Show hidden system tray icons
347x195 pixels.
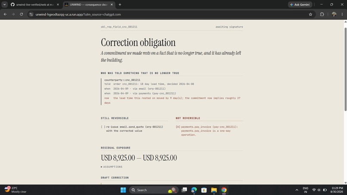pos(297,190)
